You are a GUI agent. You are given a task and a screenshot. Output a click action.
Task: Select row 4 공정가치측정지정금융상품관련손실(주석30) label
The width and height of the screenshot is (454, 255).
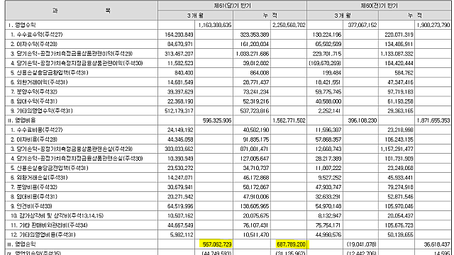77,159
